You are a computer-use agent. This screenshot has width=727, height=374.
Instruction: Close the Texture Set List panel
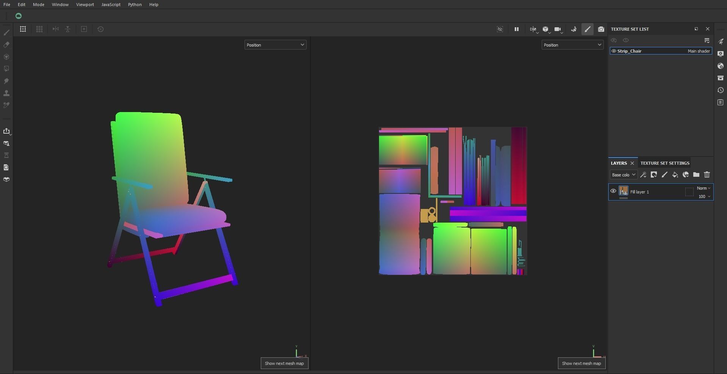point(708,29)
